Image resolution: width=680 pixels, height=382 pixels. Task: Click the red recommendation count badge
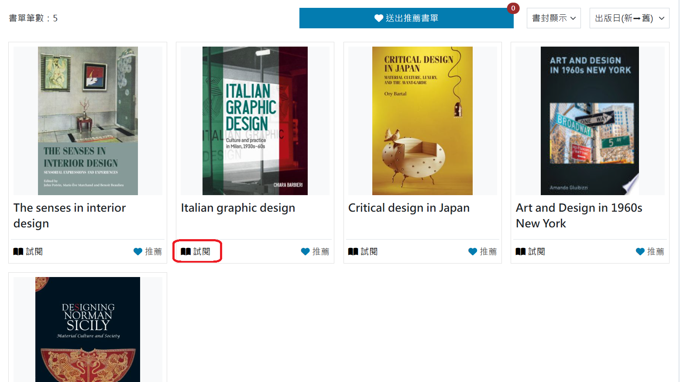[x=513, y=8]
